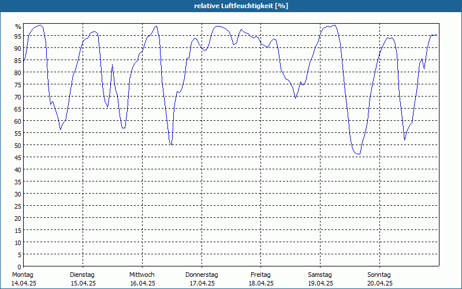Select the y-axis value 25
The width and height of the screenshot is (462, 289).
click(18, 206)
